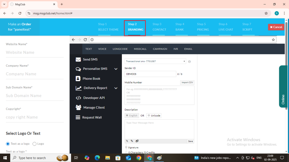This screenshot has width=289, height=162.
Task: Expand the Personalise SMS submenu chevron
Action: click(x=116, y=69)
